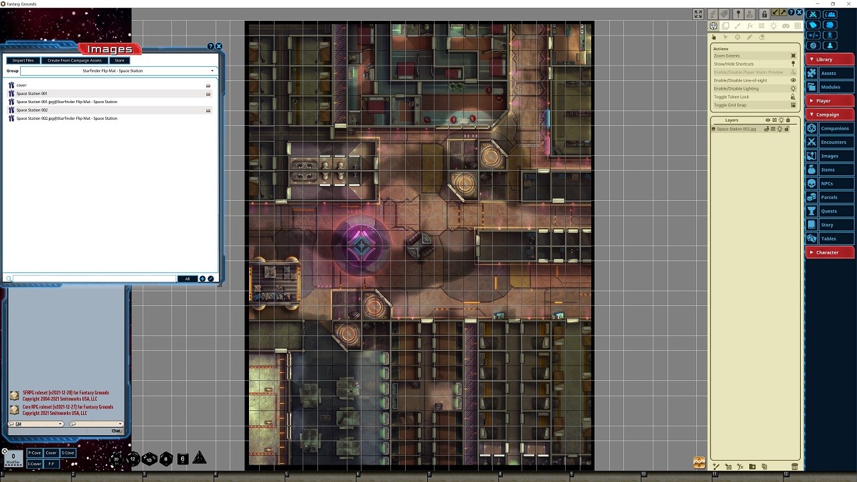Switch to the layer stack tab in the map toolbar

pyautogui.click(x=725, y=25)
